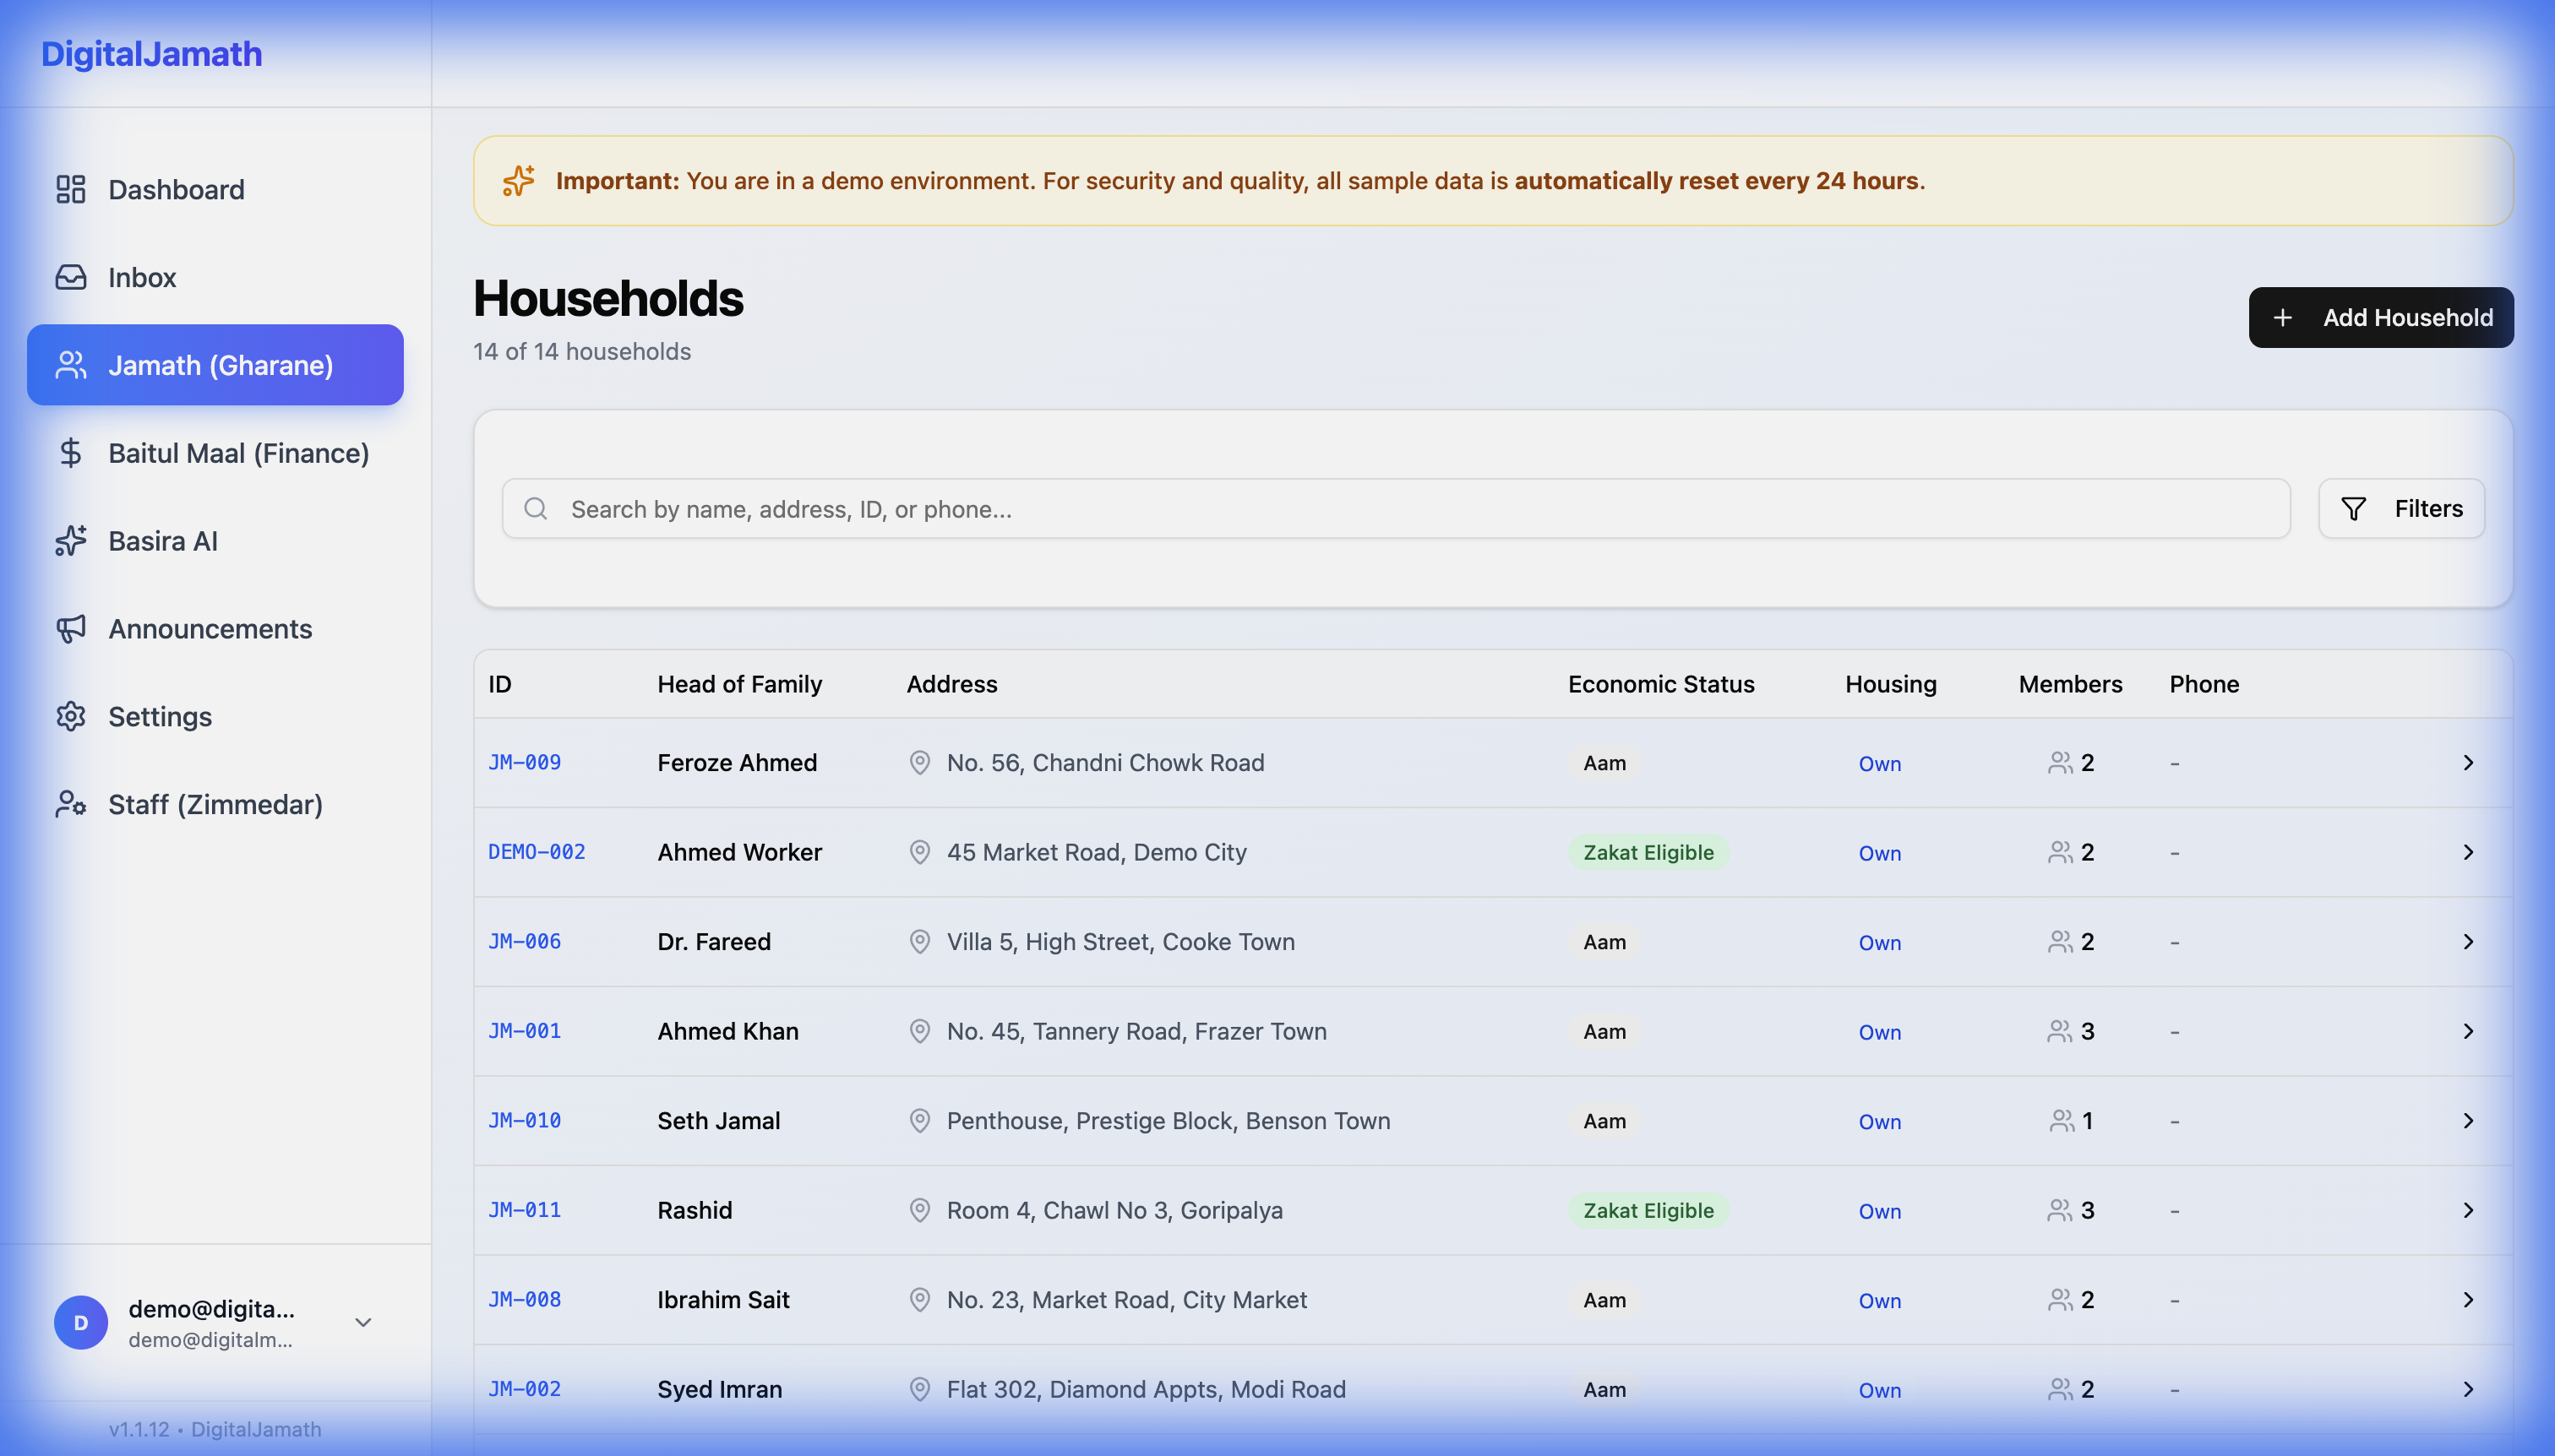Expand the demo account dropdown chevron

point(363,1322)
